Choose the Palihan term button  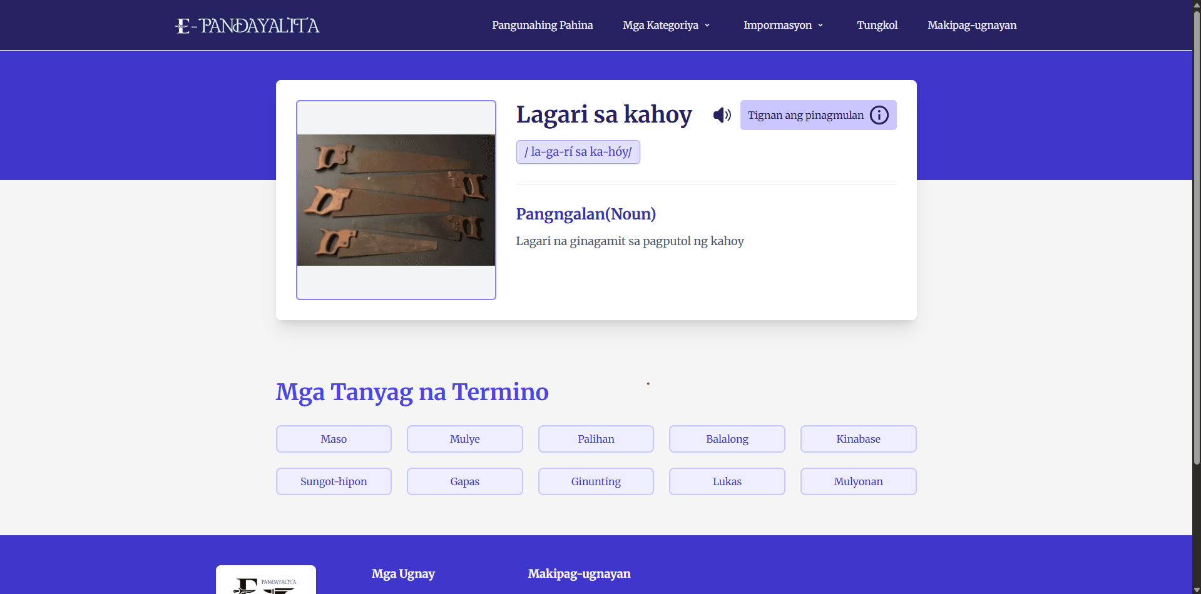coord(596,439)
